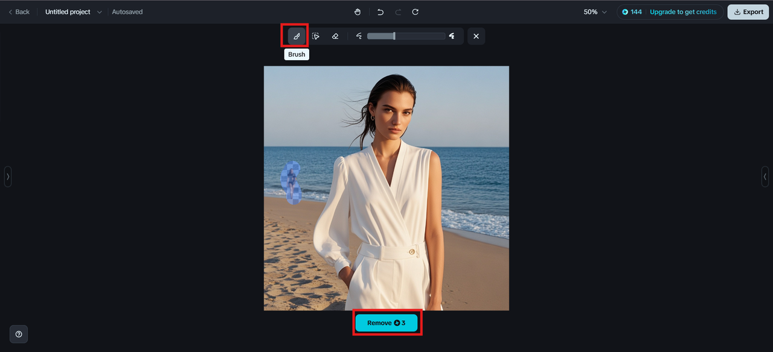773x352 pixels.
Task: Click the brushed mask area on canvas
Action: tap(292, 182)
